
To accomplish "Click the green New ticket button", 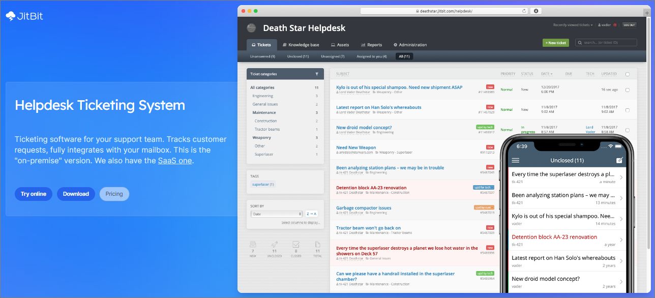I will [x=556, y=43].
